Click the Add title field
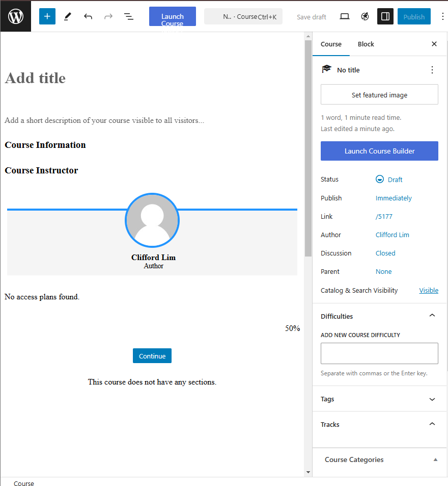Viewport: 448px width, 486px height. point(35,78)
